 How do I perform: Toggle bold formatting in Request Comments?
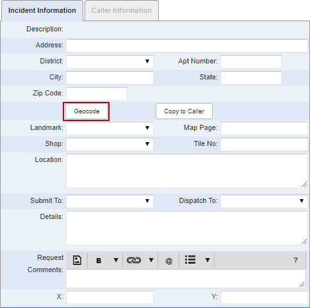(x=99, y=261)
